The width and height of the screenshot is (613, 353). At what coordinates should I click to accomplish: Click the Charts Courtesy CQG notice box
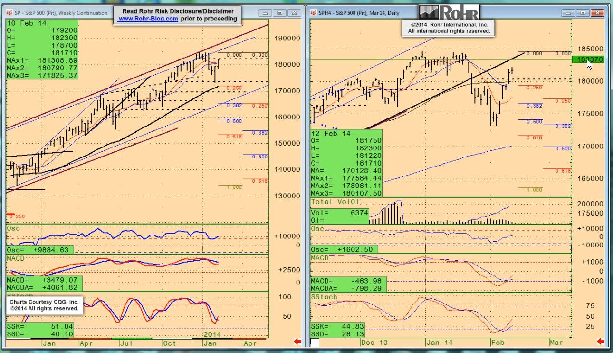[x=45, y=305]
